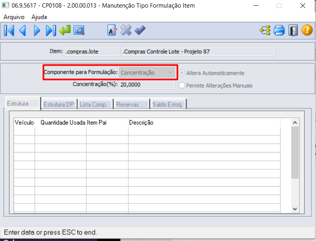Click the Item code field .compras.lote

92,51
